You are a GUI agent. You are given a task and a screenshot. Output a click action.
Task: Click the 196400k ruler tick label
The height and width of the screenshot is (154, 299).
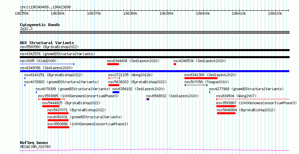(x=203, y=13)
